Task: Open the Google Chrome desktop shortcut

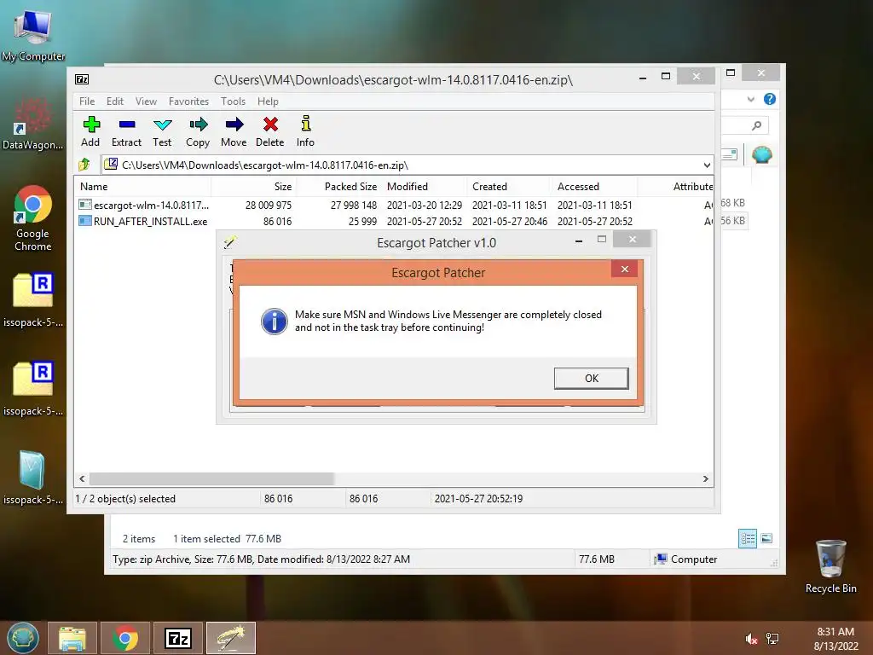Action: point(33,218)
